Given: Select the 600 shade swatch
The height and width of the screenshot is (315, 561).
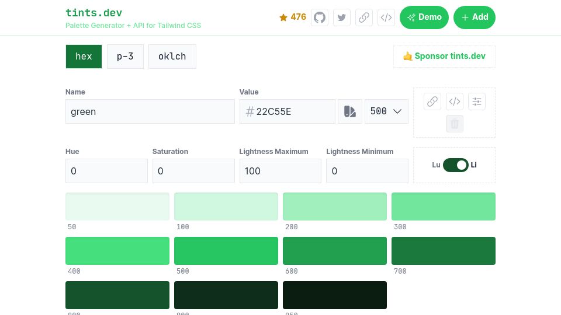Looking at the screenshot, I should 335,251.
